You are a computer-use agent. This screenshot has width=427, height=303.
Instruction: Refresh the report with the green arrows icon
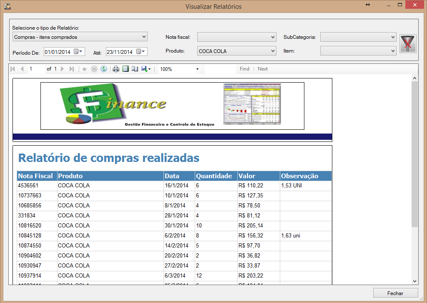click(x=104, y=69)
